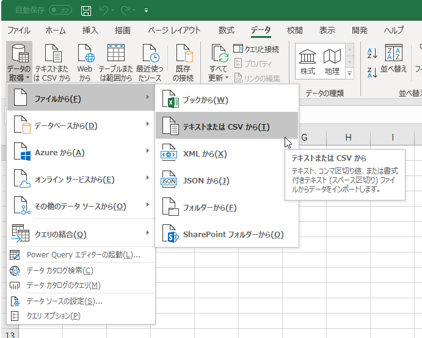Click the すべて更新 refresh icon
The width and height of the screenshot is (422, 338).
[x=219, y=54]
